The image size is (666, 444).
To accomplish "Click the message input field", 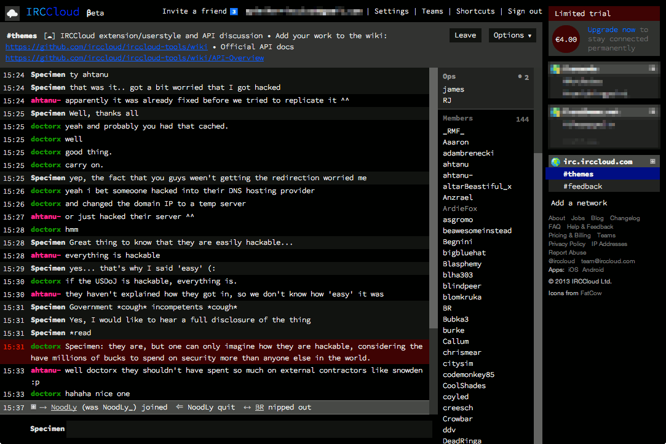I will click(249, 429).
